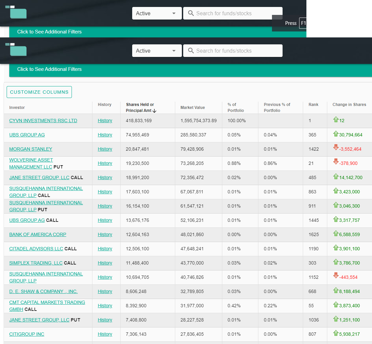Open JANE STREET GROUP CALL investor link
Viewport: 372px width, 344px height.
[39, 177]
